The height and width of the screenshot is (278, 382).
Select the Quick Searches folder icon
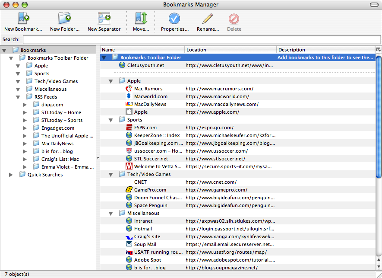point(22,174)
